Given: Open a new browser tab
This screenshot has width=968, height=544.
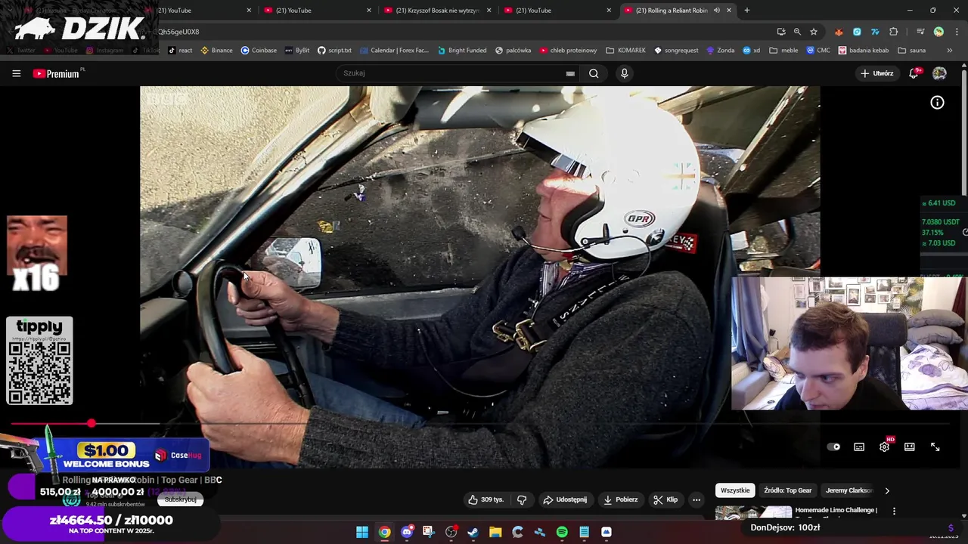Looking at the screenshot, I should pos(747,11).
